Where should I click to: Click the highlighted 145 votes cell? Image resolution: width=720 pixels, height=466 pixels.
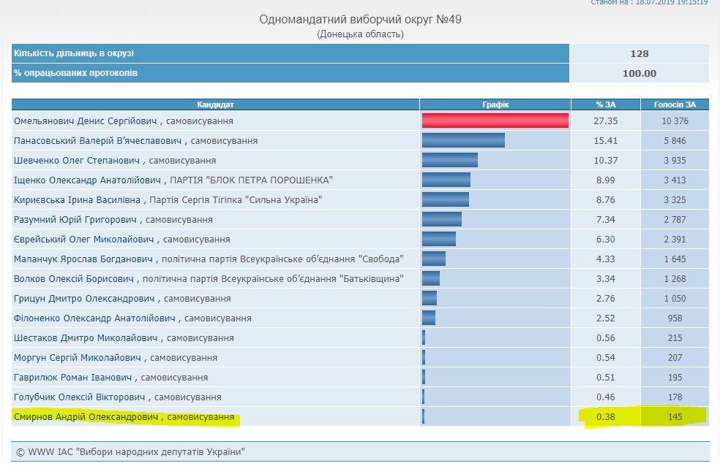coord(675,416)
